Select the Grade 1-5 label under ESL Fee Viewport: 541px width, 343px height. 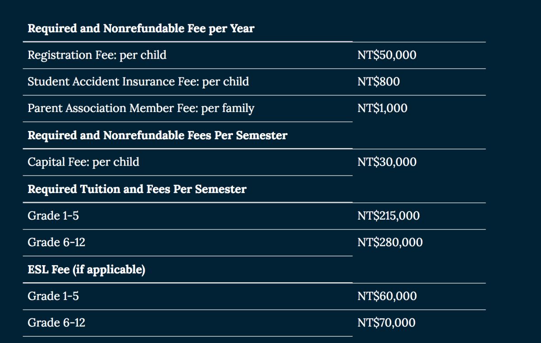pos(53,296)
